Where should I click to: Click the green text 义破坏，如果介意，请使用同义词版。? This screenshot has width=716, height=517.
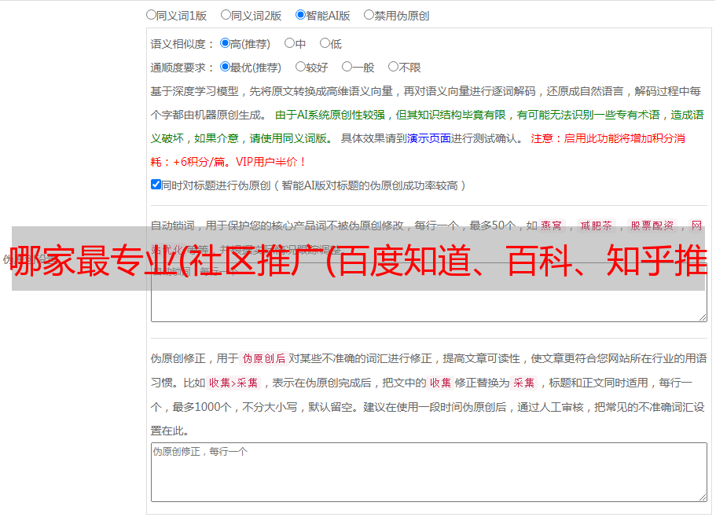click(x=242, y=138)
